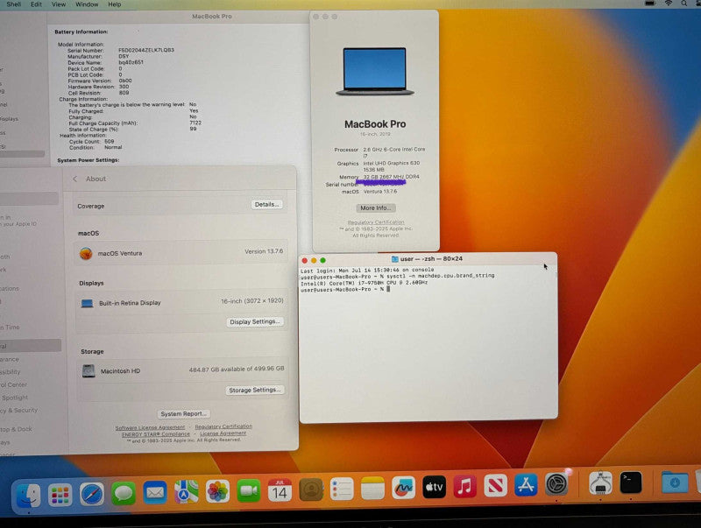Viewport: 701px width, 528px height.
Task: Open Regulatory Certification link in Settings
Action: (x=223, y=426)
